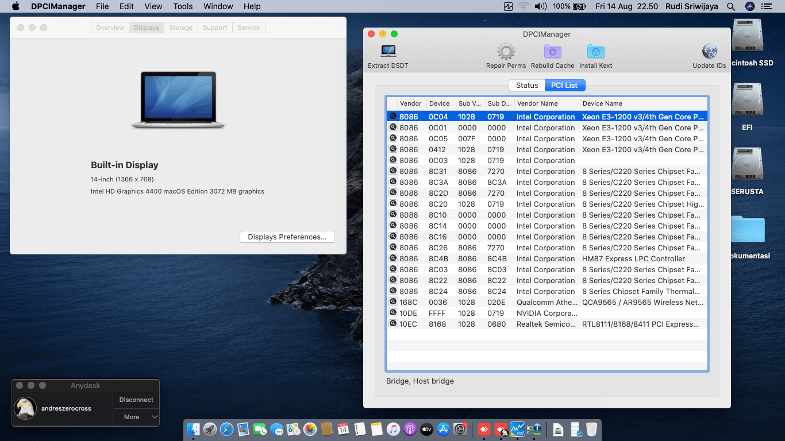This screenshot has height=441, width=785.
Task: Open the Support tab
Action: pos(215,28)
